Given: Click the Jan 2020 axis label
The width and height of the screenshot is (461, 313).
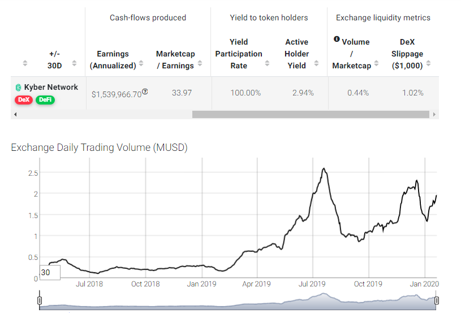Looking at the screenshot, I should click(x=424, y=284).
